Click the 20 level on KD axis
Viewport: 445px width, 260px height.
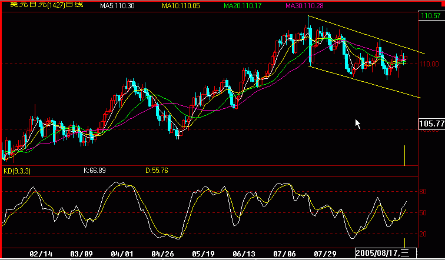[x=423, y=234]
